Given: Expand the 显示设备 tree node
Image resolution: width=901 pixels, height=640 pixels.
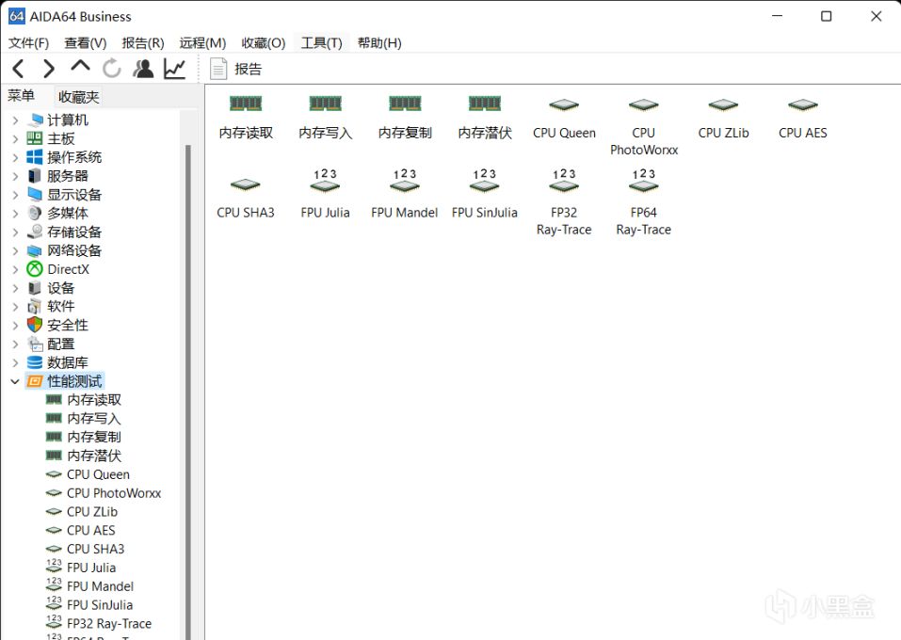Looking at the screenshot, I should click(15, 195).
